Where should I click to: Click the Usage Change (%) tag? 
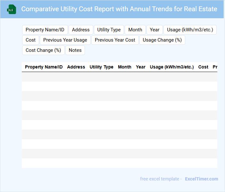pos(162,40)
